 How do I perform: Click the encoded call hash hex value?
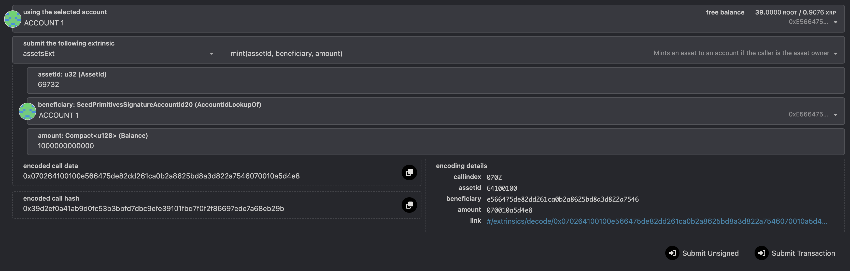(153, 209)
